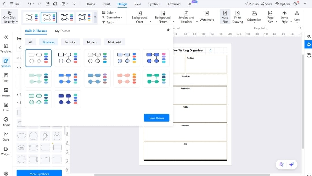Screen dimensions: 312x176
Task: Click Fit to Drawing
Action: point(237,16)
